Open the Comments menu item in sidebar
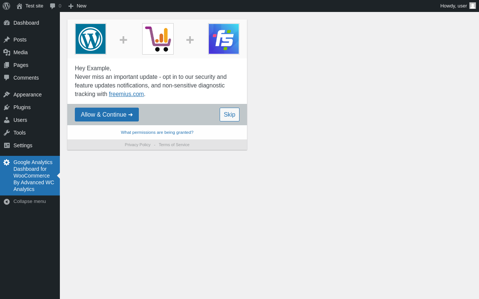Viewport: 479px width, 299px height. (30, 78)
